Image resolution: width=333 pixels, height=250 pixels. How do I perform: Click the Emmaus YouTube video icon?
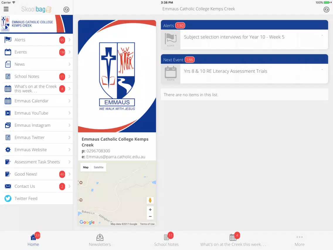[x=8, y=113]
